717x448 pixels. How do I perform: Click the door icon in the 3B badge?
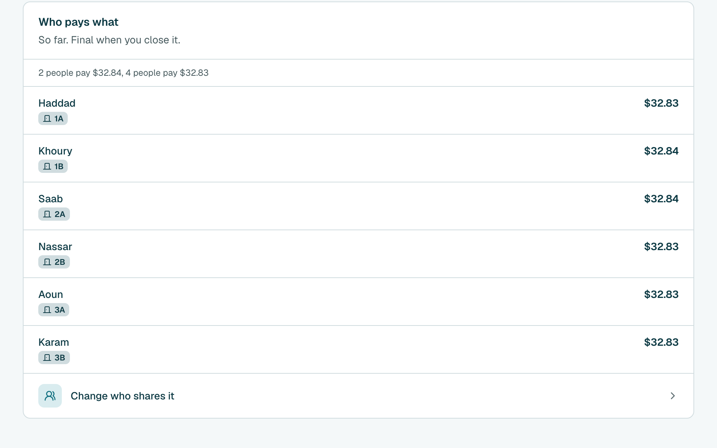(47, 358)
